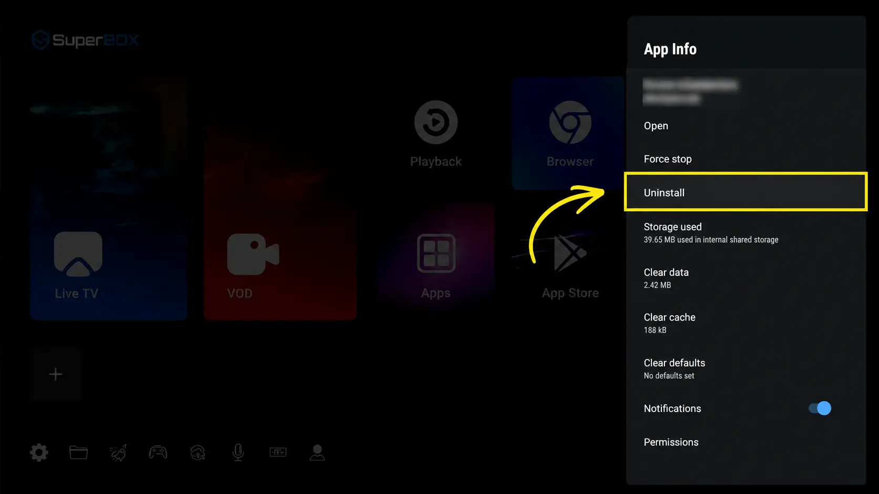Open the user profile icon
This screenshot has height=494, width=879.
click(318, 453)
